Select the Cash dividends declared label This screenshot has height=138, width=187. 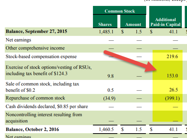pos(47,107)
